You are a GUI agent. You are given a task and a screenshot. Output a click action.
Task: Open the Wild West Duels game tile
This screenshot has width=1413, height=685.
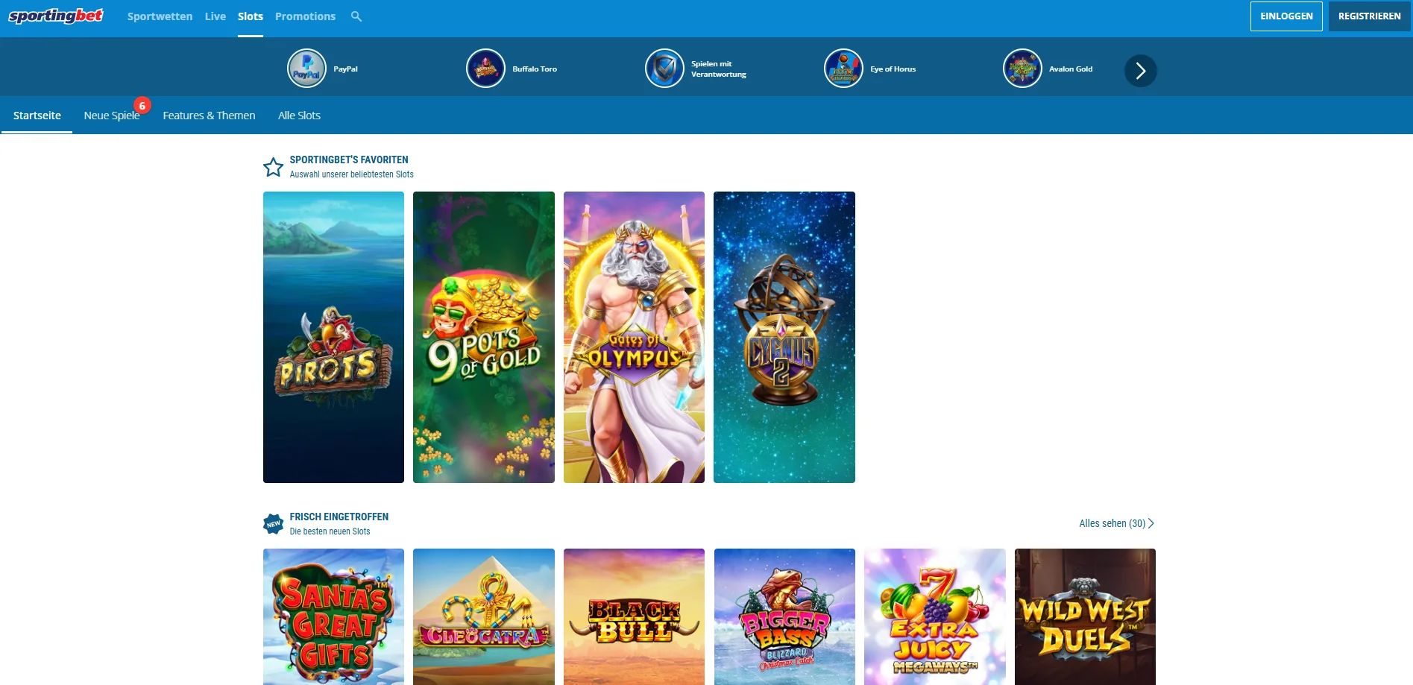click(x=1085, y=616)
